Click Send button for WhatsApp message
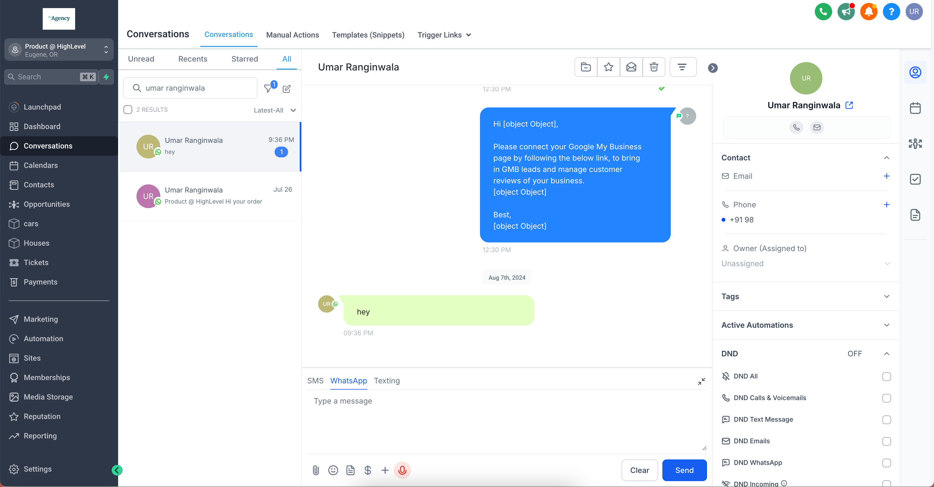 pyautogui.click(x=685, y=470)
